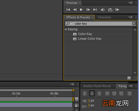The height and width of the screenshot is (111, 139).
Task: Click time navigator end handle
Action: 73,90
